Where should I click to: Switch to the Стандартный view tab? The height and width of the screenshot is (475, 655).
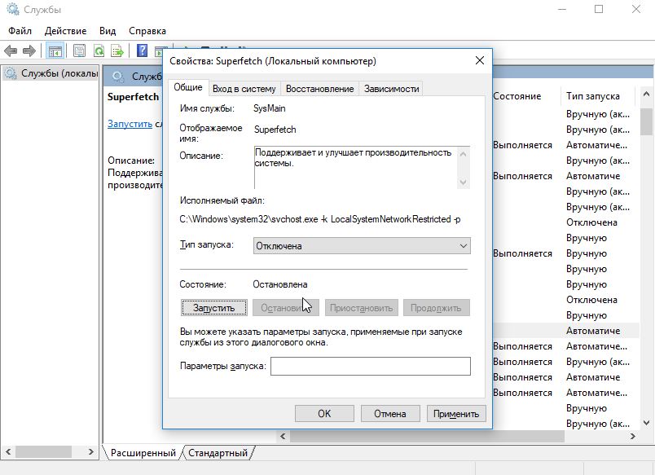click(x=218, y=453)
